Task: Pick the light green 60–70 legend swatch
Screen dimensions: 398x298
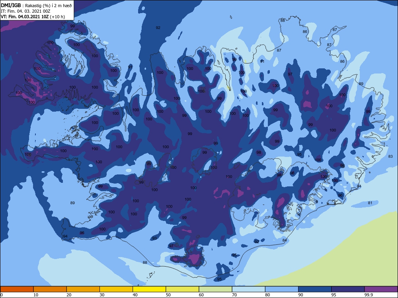Action: [215, 289]
